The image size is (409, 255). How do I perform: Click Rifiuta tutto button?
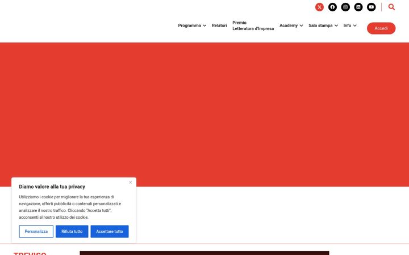pos(72,232)
